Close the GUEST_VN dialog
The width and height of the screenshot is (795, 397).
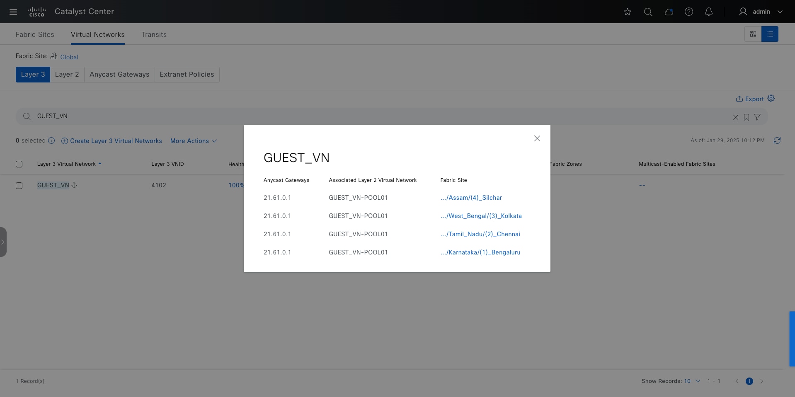(x=537, y=138)
